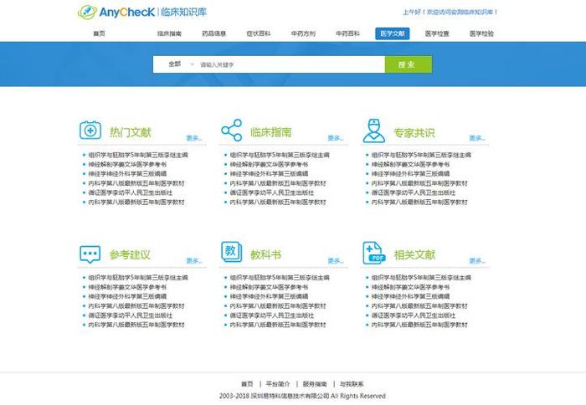
Task: Open 神经解剖学 entry under 专家共识
Action: pos(410,164)
